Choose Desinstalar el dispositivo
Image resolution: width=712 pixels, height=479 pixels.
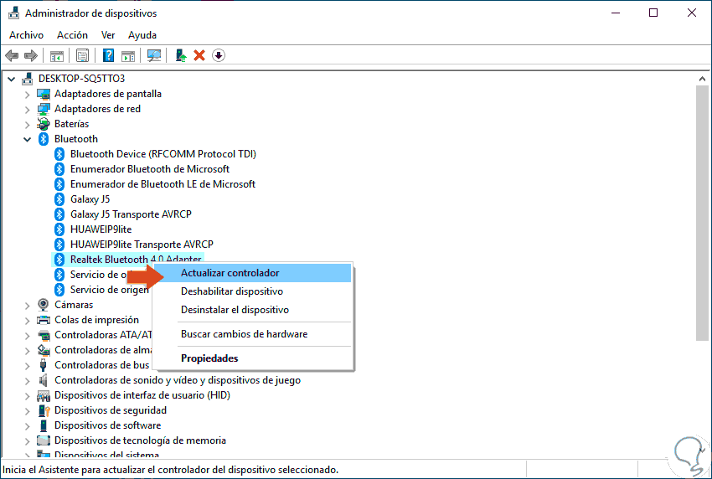(251, 310)
